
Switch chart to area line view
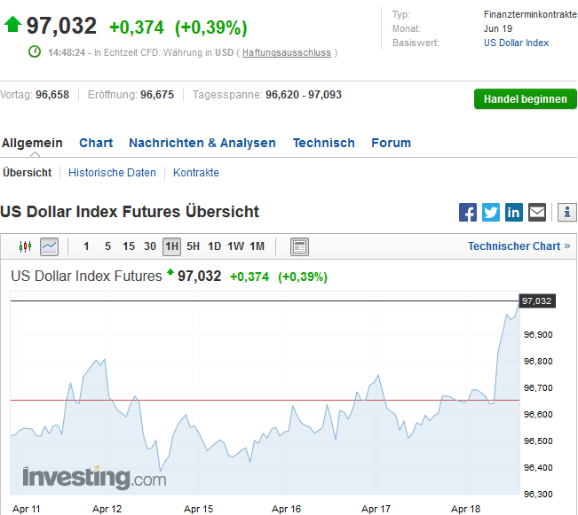point(49,246)
